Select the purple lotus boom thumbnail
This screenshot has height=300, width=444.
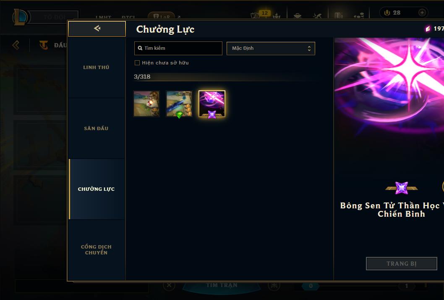[x=212, y=104]
